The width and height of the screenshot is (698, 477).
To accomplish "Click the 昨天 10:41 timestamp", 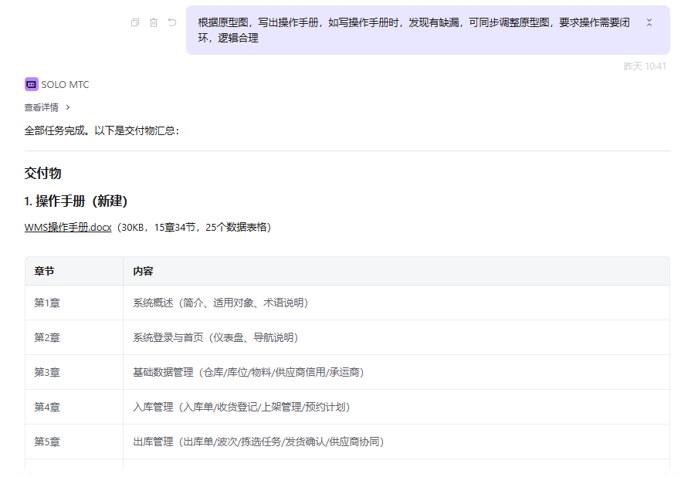I will [645, 66].
